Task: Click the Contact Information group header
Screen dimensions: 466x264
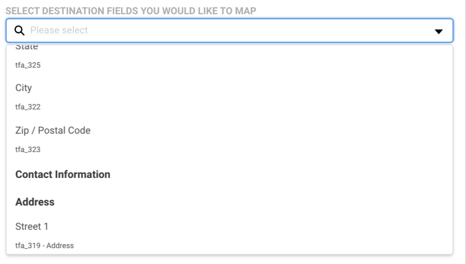Action: pyautogui.click(x=63, y=174)
